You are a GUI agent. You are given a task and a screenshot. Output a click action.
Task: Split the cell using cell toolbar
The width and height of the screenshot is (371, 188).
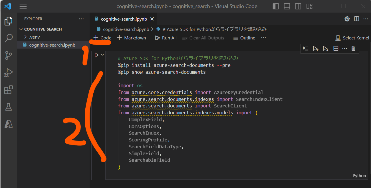point(336,49)
